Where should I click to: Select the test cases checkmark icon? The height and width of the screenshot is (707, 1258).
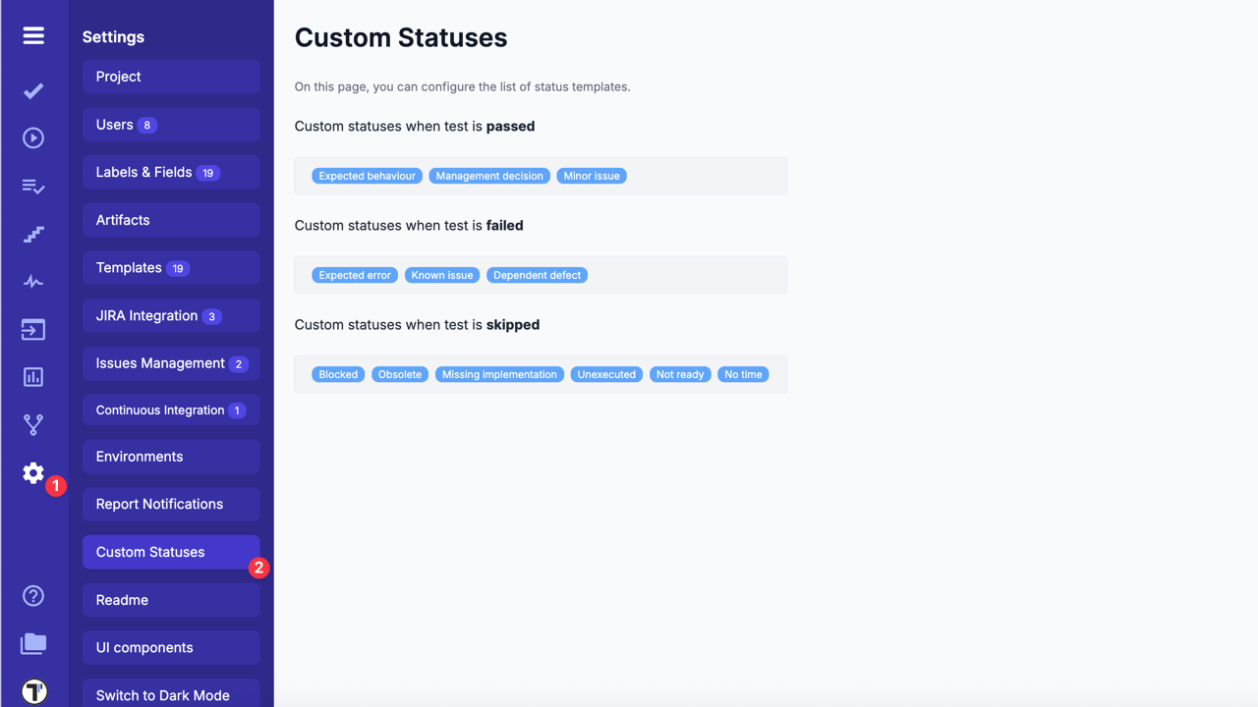[33, 90]
